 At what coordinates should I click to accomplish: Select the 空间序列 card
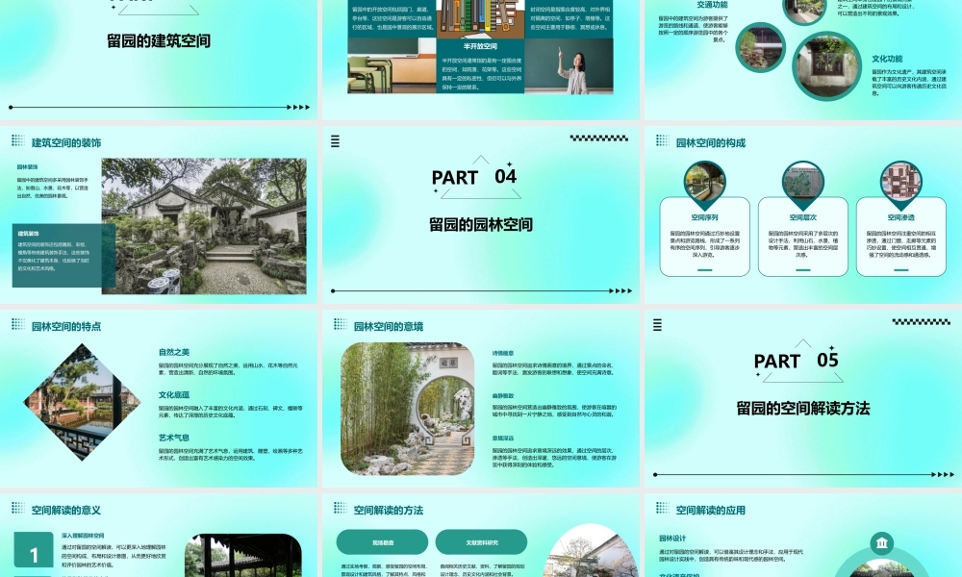pos(704,236)
